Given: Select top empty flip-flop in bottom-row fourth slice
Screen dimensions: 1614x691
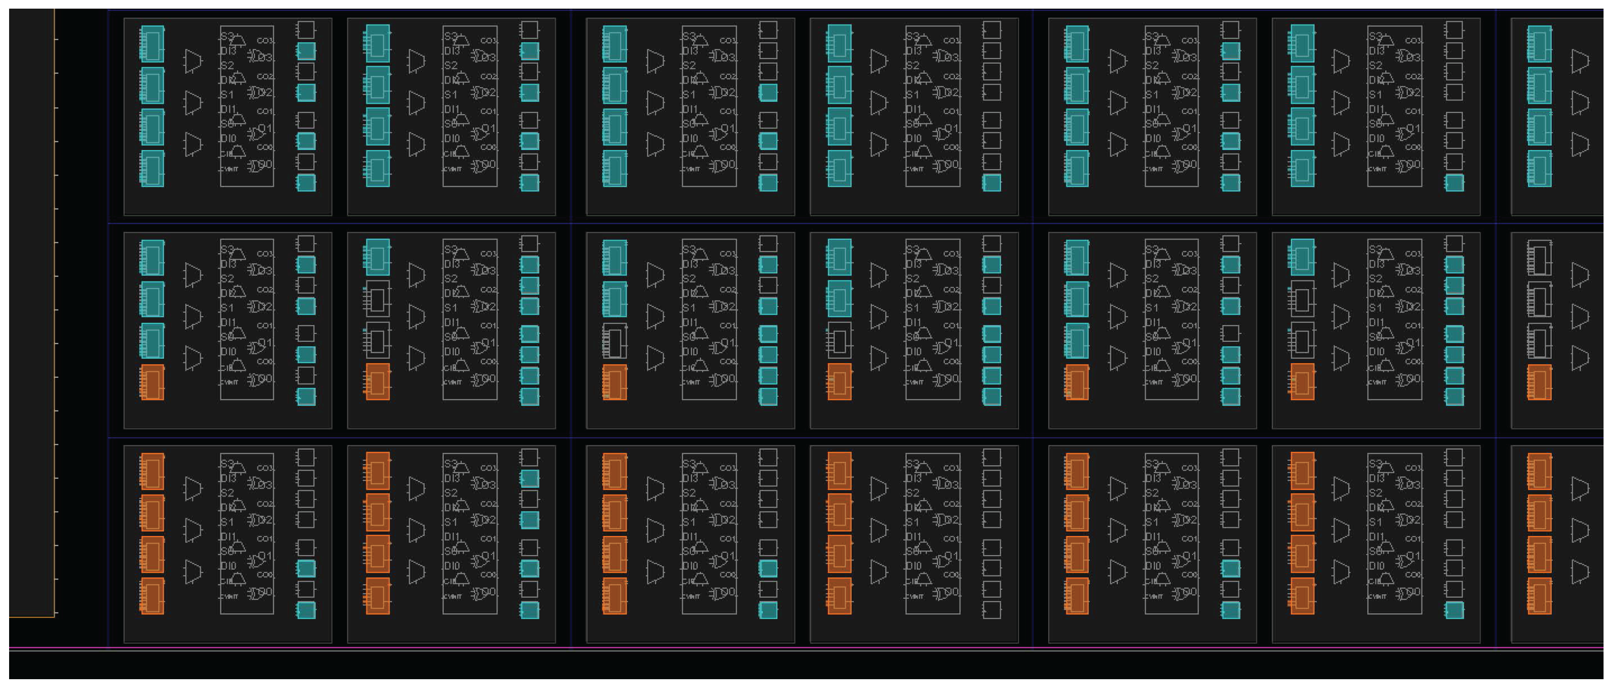Looking at the screenshot, I should tap(991, 457).
